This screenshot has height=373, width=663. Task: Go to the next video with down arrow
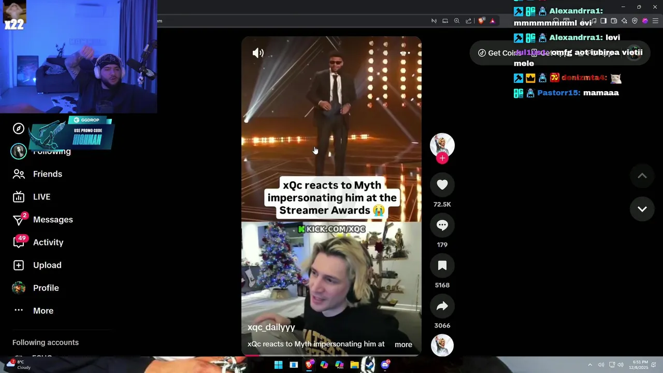click(x=642, y=209)
